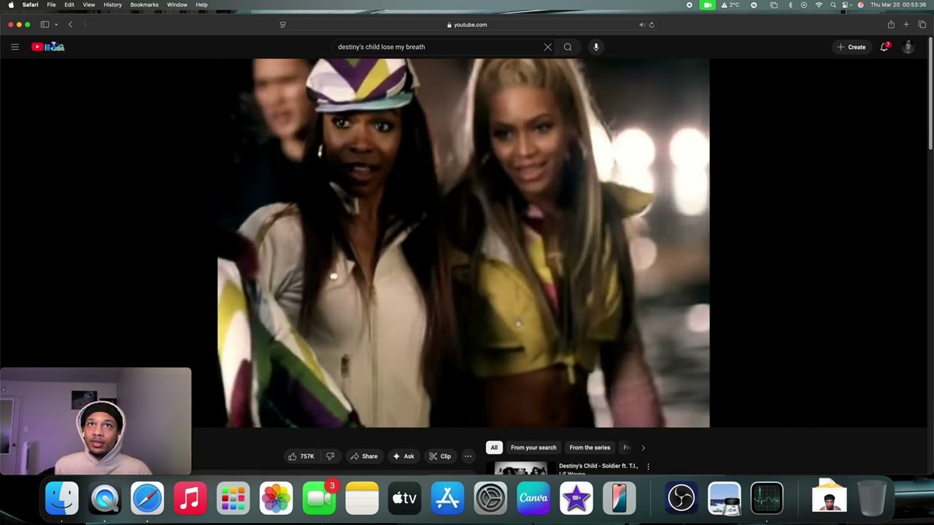934x525 pixels.
Task: Click the Ask button below the video
Action: [404, 456]
